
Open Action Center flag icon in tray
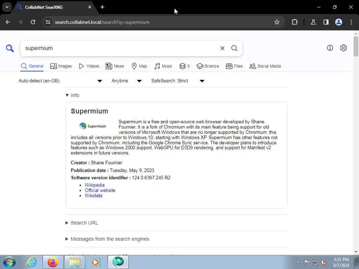[306, 262]
